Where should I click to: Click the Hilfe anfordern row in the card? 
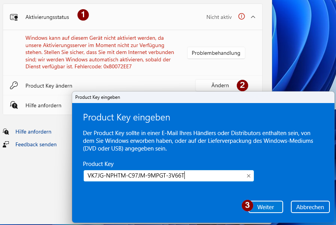(x=38, y=105)
